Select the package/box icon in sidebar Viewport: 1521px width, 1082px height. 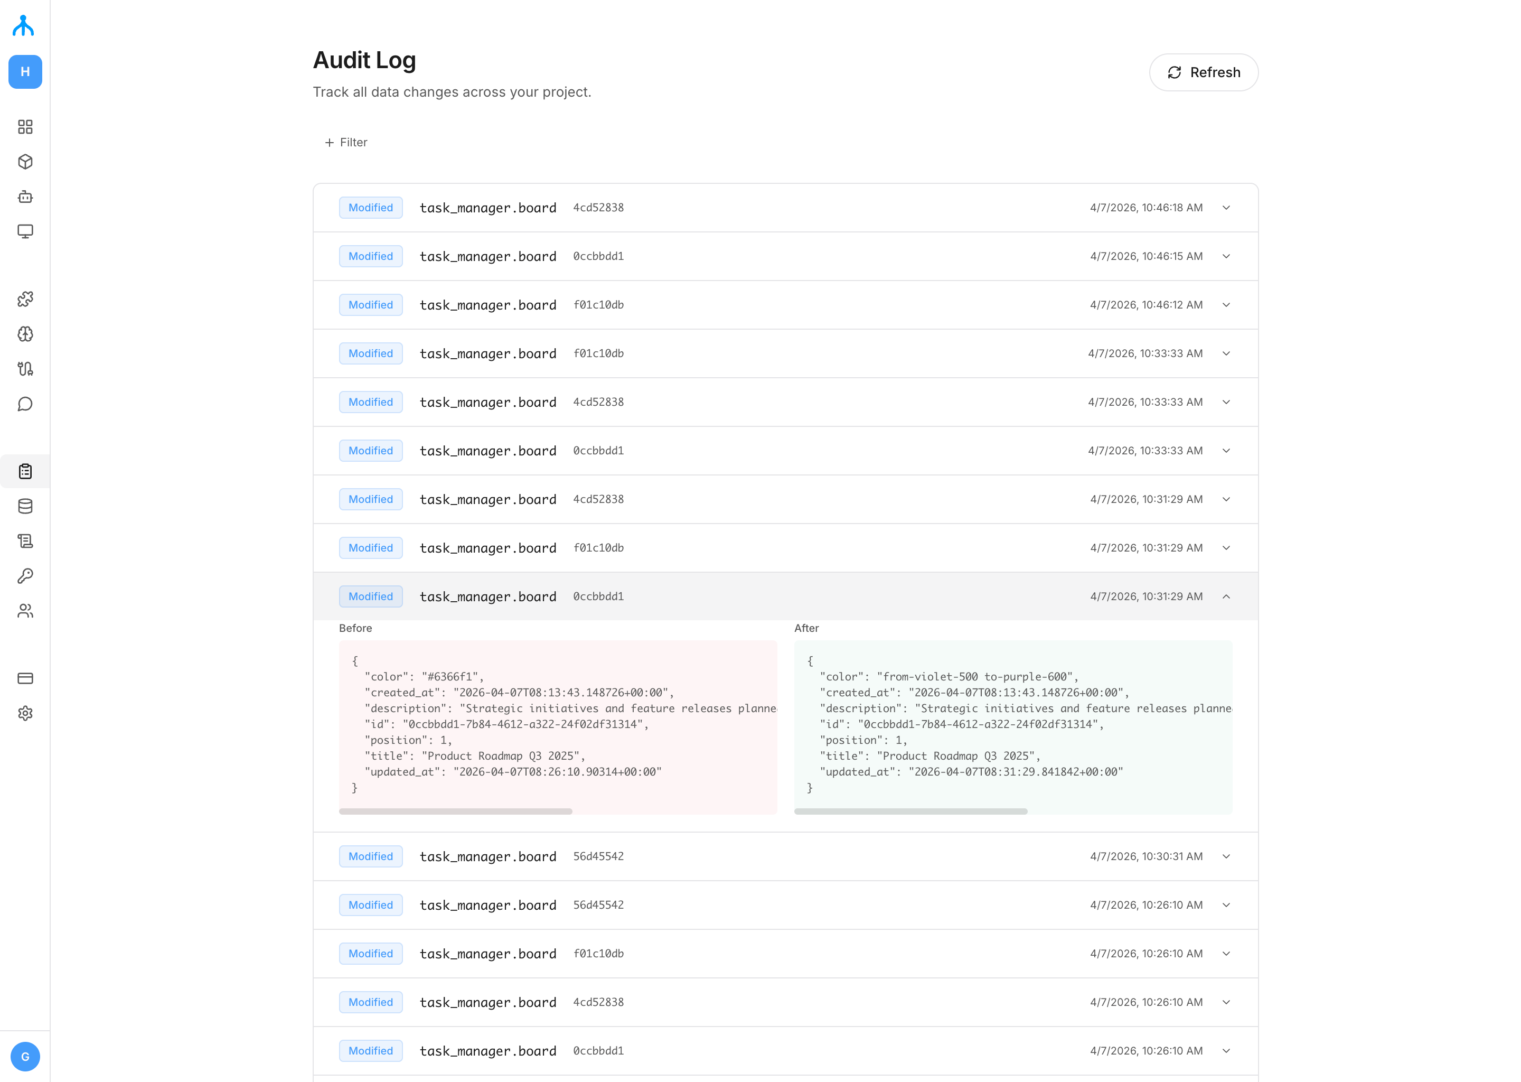point(25,161)
